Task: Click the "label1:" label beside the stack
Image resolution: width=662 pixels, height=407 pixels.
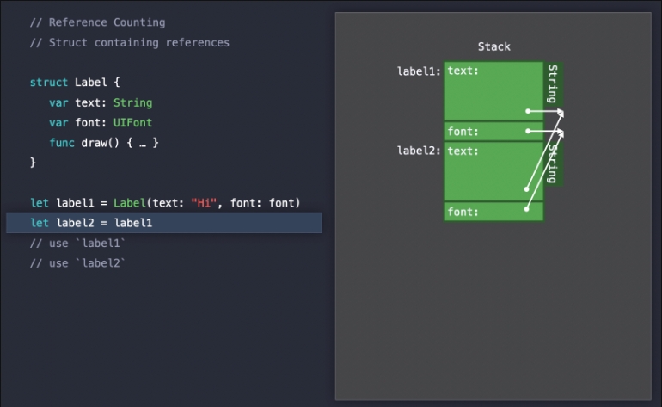Action: 419,71
